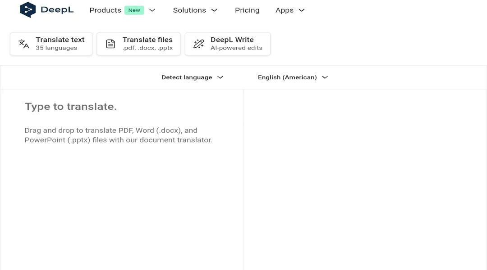Switch to the Translate files tab

tap(147, 44)
